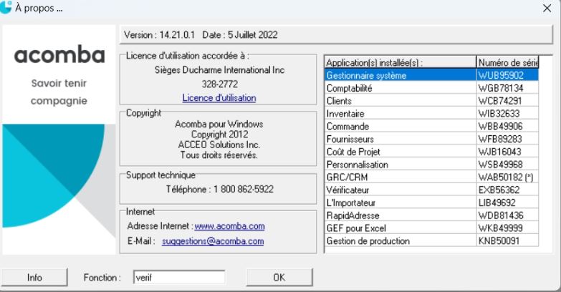
Task: Click the Info button
Action: [x=34, y=278]
